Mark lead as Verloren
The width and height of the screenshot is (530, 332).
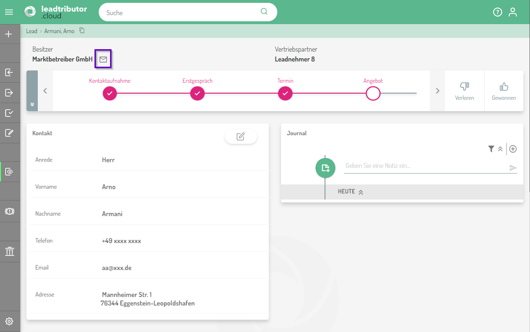[x=464, y=91]
